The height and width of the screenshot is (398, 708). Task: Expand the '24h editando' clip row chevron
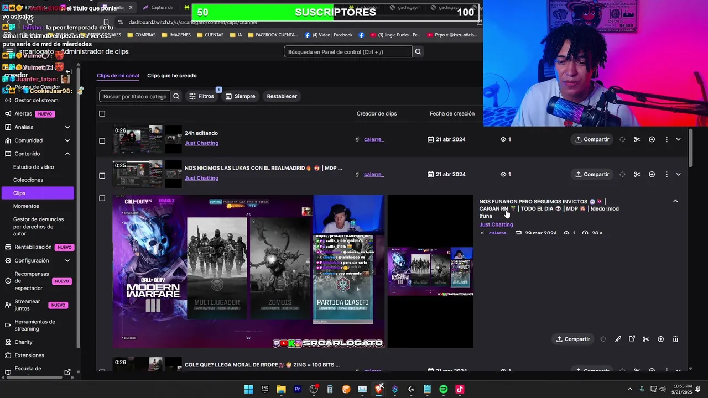pyautogui.click(x=678, y=139)
